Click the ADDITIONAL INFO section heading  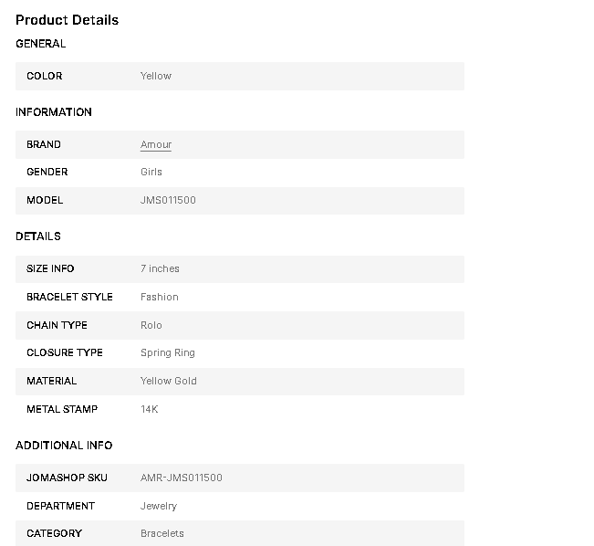(x=64, y=446)
